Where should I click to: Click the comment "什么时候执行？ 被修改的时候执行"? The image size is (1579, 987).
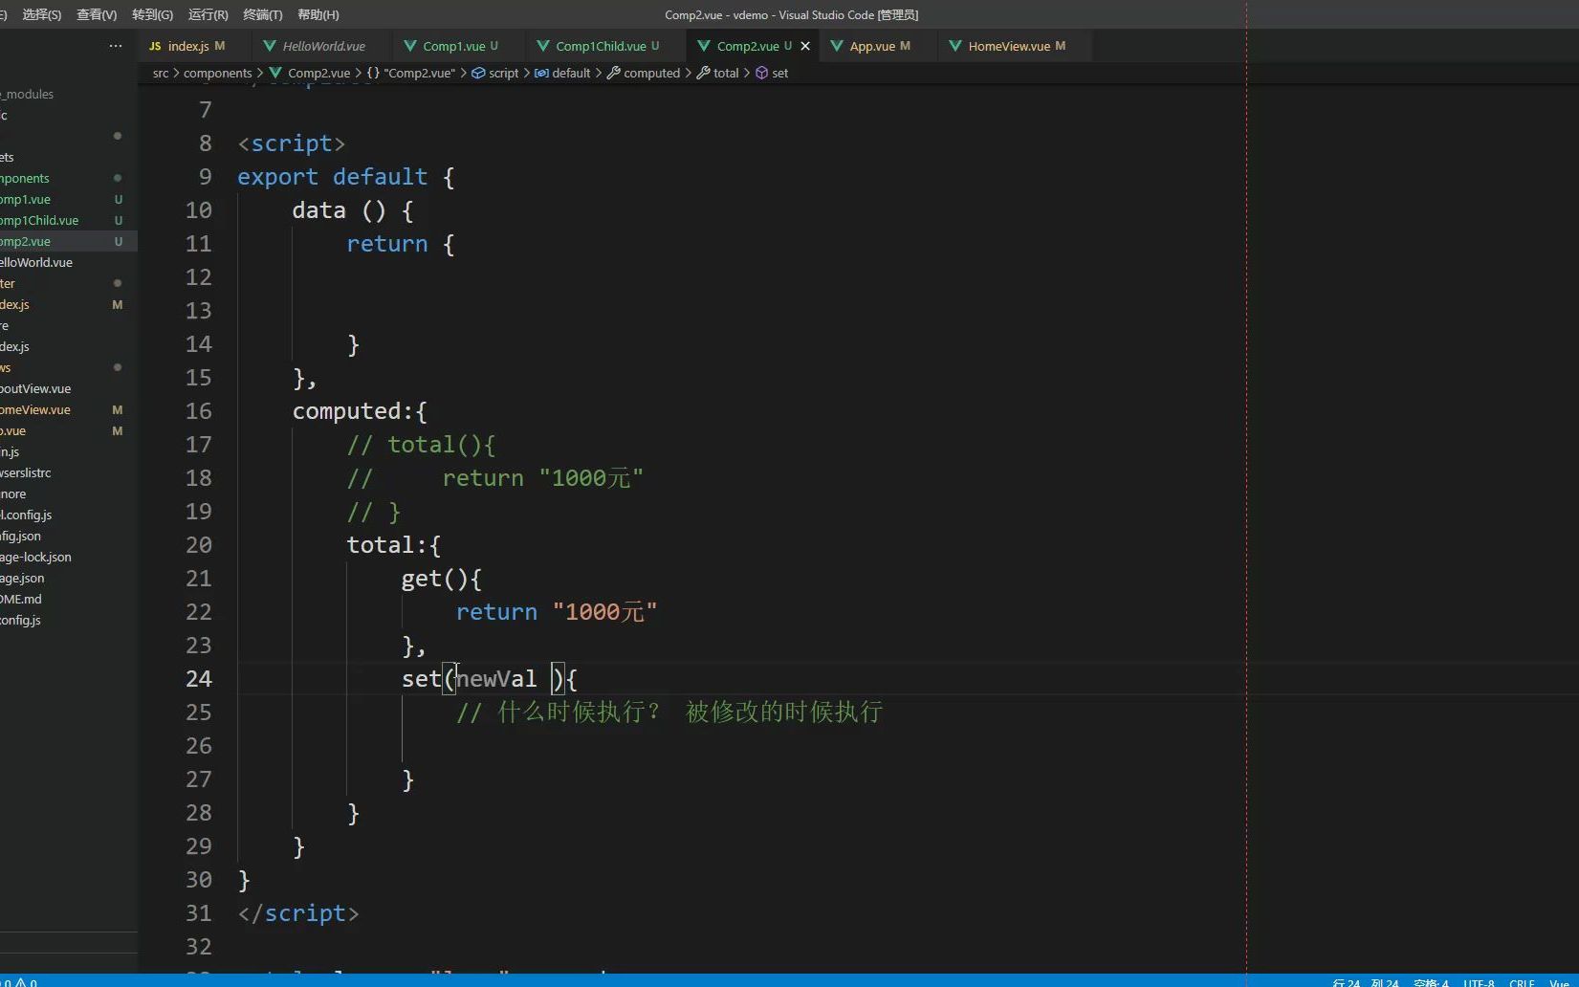691,713
